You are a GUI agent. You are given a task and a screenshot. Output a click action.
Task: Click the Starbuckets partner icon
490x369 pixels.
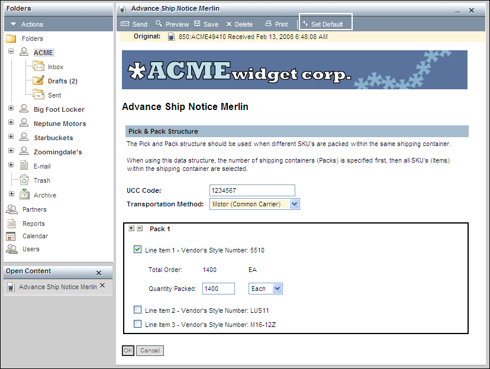click(24, 137)
